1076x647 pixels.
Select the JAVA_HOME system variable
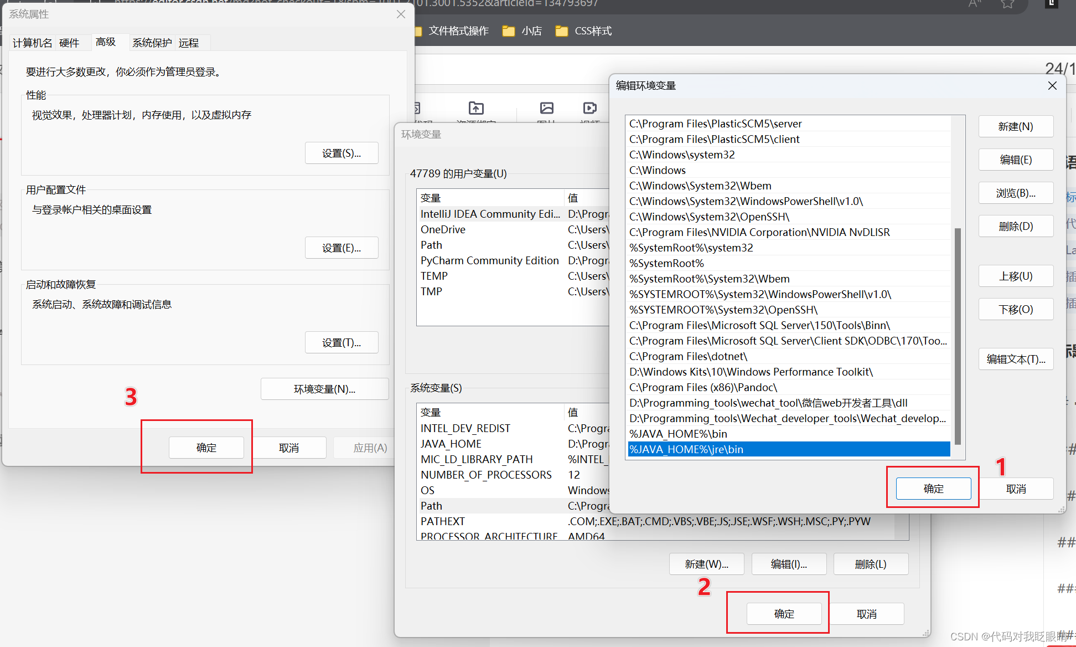point(513,444)
